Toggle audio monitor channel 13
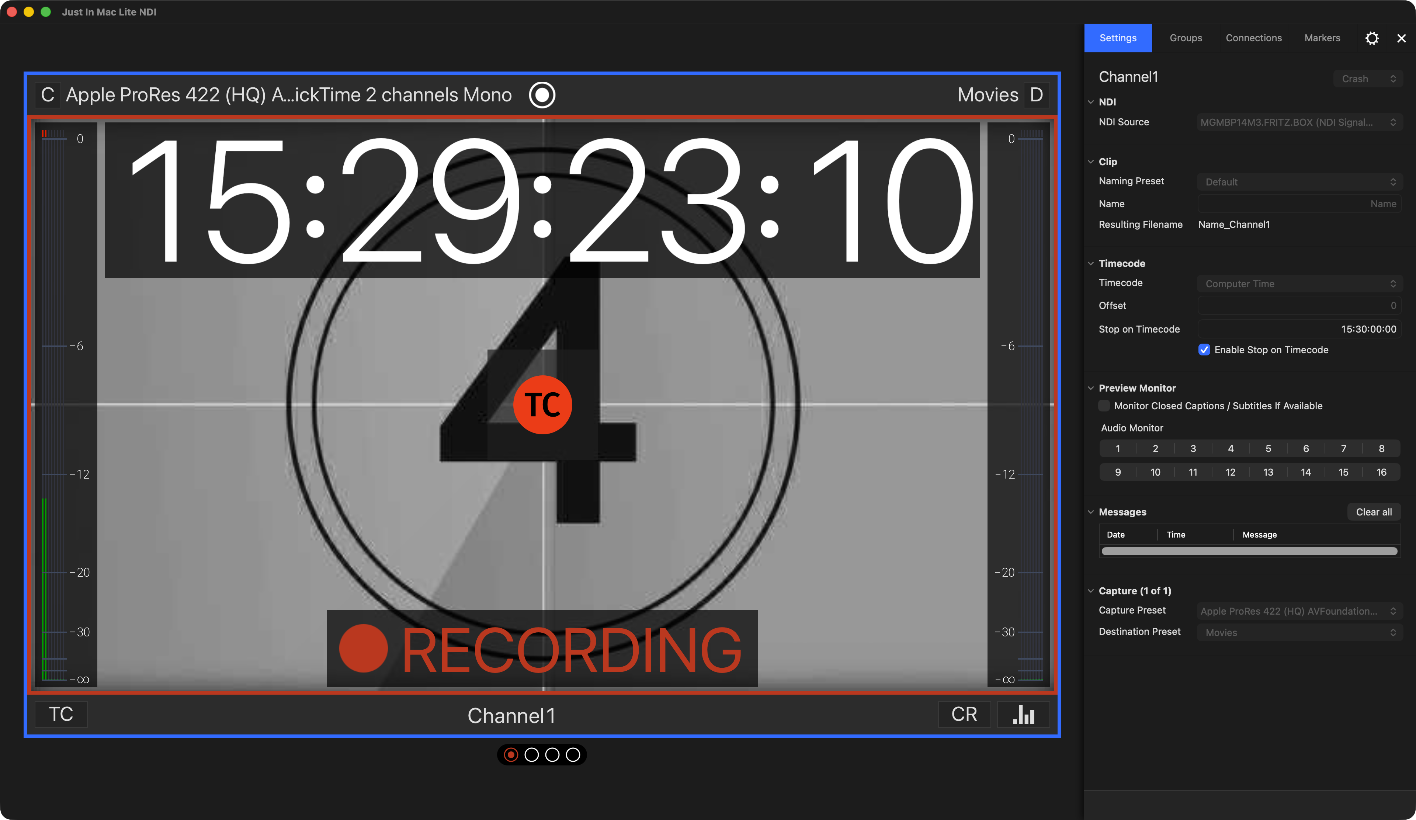Image resolution: width=1416 pixels, height=820 pixels. click(1268, 472)
